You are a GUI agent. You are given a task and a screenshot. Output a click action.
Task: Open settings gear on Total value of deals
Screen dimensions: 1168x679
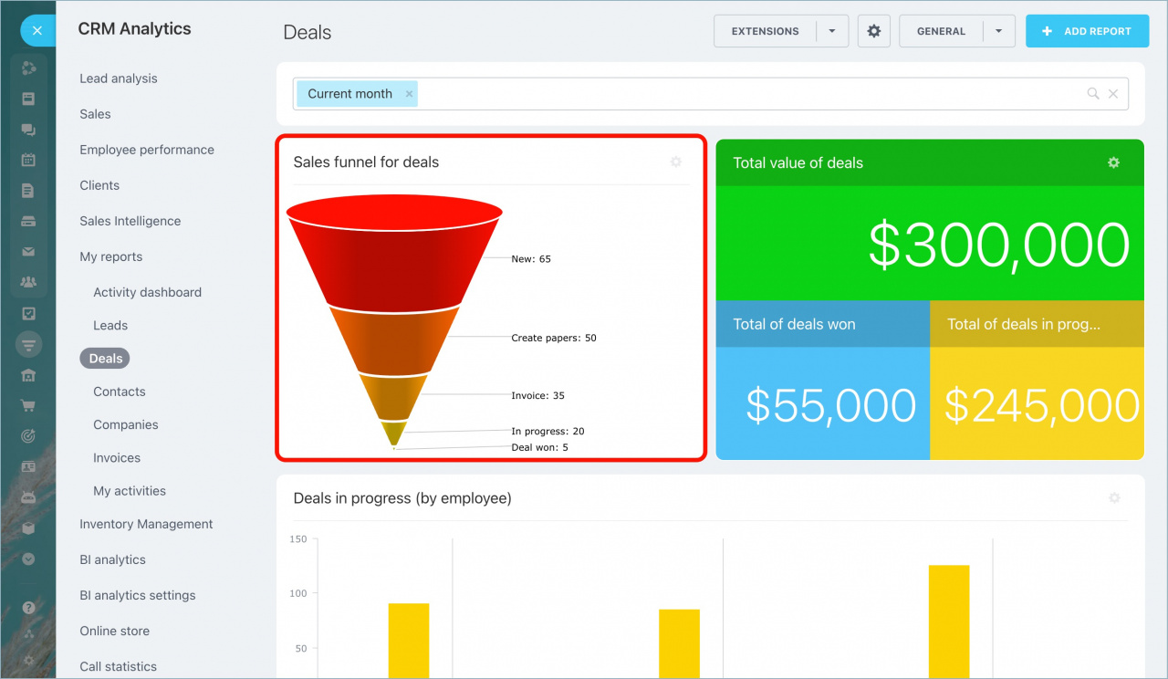click(1113, 162)
